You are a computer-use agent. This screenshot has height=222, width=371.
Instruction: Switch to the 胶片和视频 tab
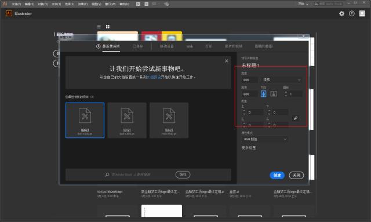point(234,46)
